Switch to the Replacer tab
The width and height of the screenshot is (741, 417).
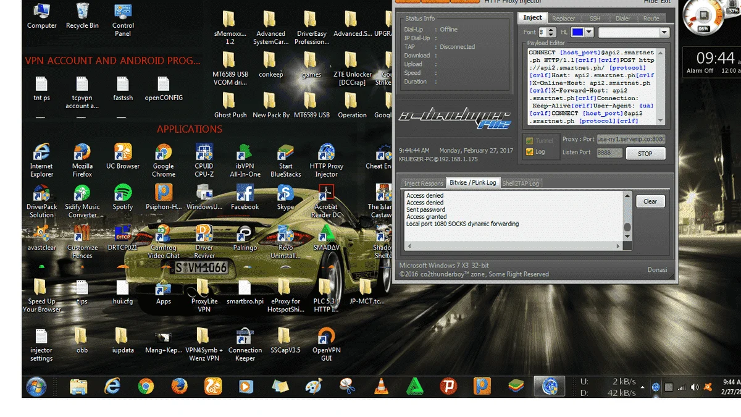(563, 19)
